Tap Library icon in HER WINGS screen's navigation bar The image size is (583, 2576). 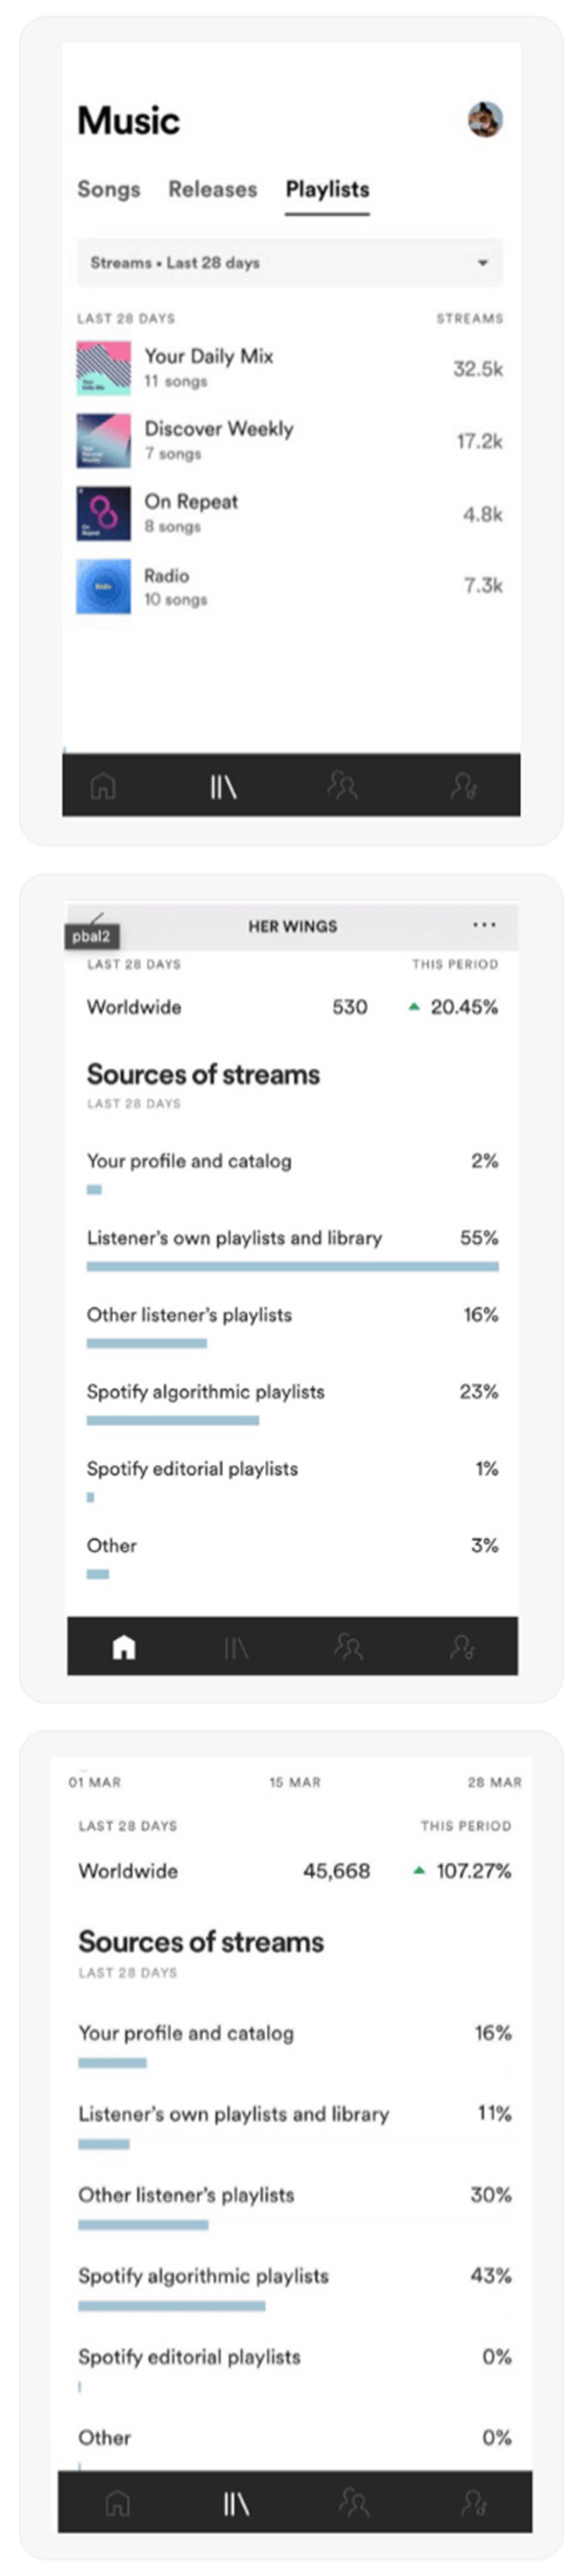pyautogui.click(x=236, y=1647)
